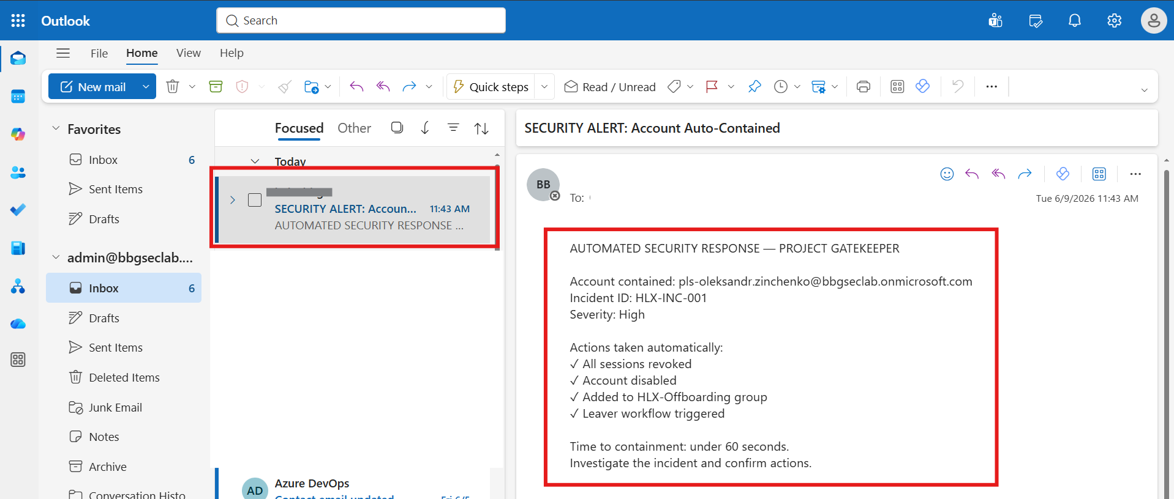
Task: Click Forward icon in reading pane header
Action: [1025, 174]
